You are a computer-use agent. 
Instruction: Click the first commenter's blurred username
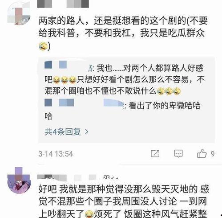click(63, 4)
